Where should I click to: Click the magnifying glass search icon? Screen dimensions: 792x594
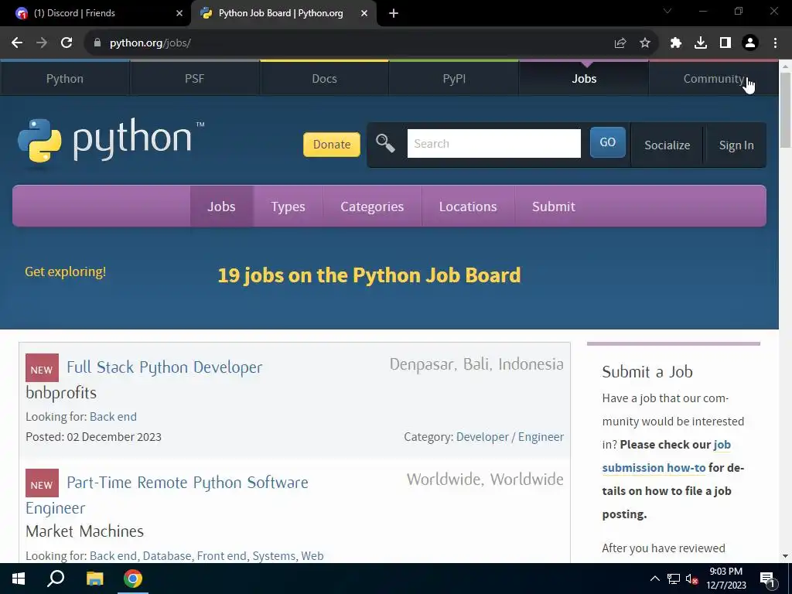click(x=385, y=143)
